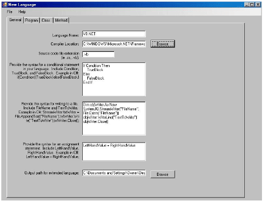This screenshot has width=263, height=202.
Task: Click inside the assignment statement syntax box
Action: pos(114,152)
